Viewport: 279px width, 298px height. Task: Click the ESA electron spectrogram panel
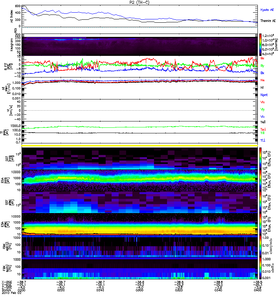[x=139, y=224]
